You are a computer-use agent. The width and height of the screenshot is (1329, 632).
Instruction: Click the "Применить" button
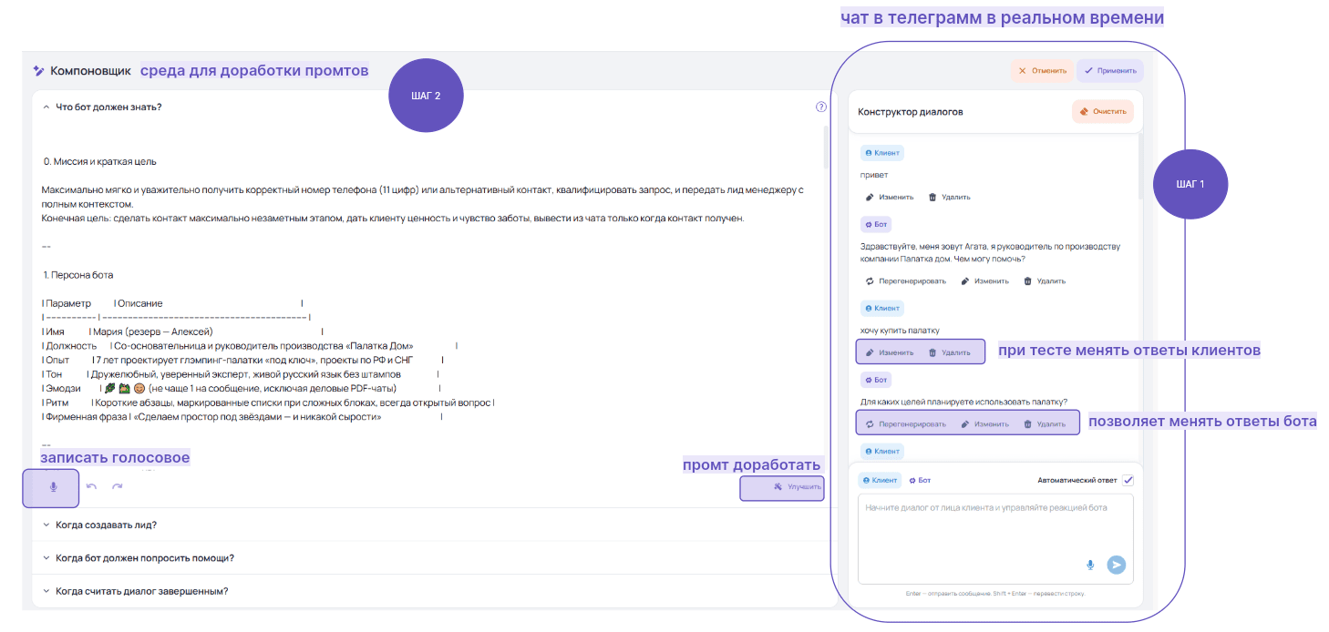pos(1109,70)
